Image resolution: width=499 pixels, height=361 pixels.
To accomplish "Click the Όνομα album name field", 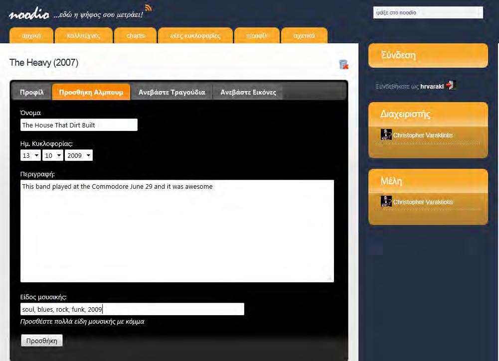I will pyautogui.click(x=79, y=125).
